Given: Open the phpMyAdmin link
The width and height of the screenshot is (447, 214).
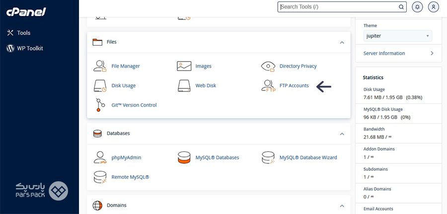Looking at the screenshot, I should click(126, 157).
